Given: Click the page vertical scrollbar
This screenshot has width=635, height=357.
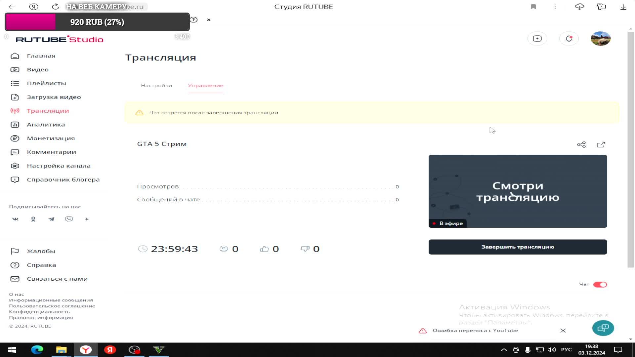Looking at the screenshot, I should pyautogui.click(x=631, y=149).
